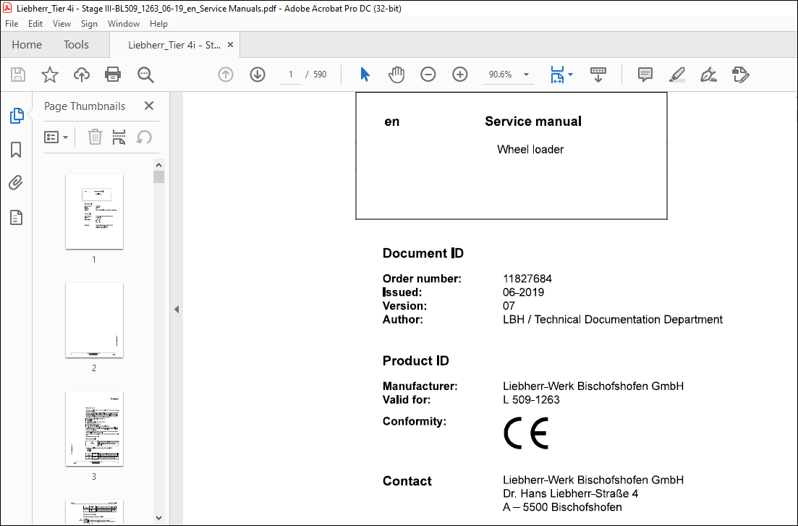Screen dimensions: 798x526
Task: Open the zoom level dropdown
Action: tap(526, 75)
